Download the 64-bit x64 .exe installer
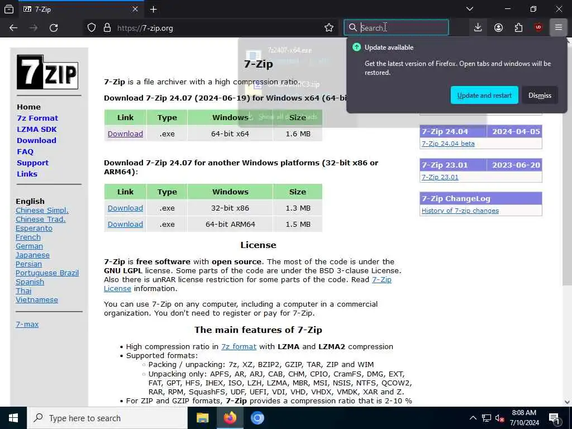572x429 pixels. click(x=125, y=134)
